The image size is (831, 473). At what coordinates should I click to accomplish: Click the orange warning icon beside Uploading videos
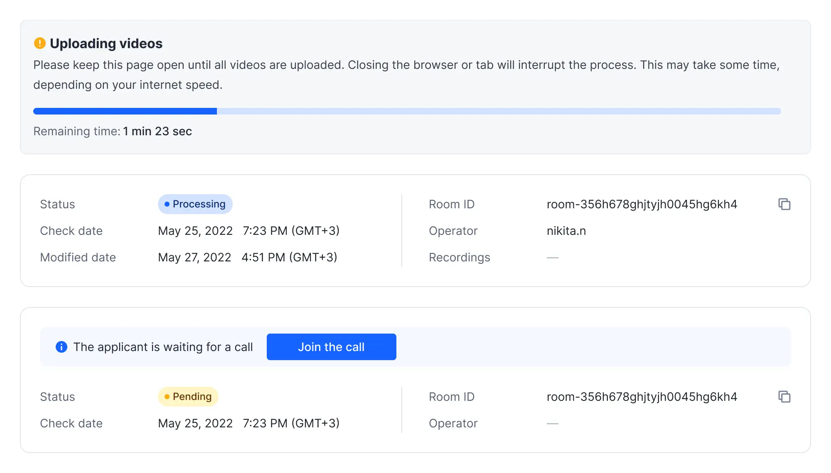click(x=39, y=43)
